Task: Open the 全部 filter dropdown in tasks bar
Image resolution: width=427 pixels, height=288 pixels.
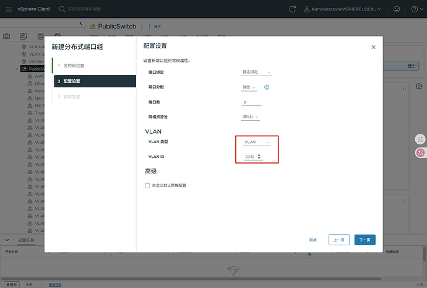Action: click(34, 284)
